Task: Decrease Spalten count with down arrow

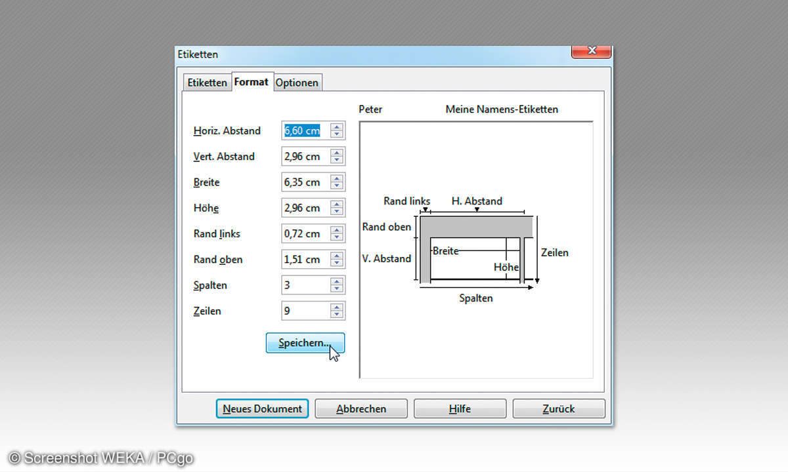Action: pos(337,289)
